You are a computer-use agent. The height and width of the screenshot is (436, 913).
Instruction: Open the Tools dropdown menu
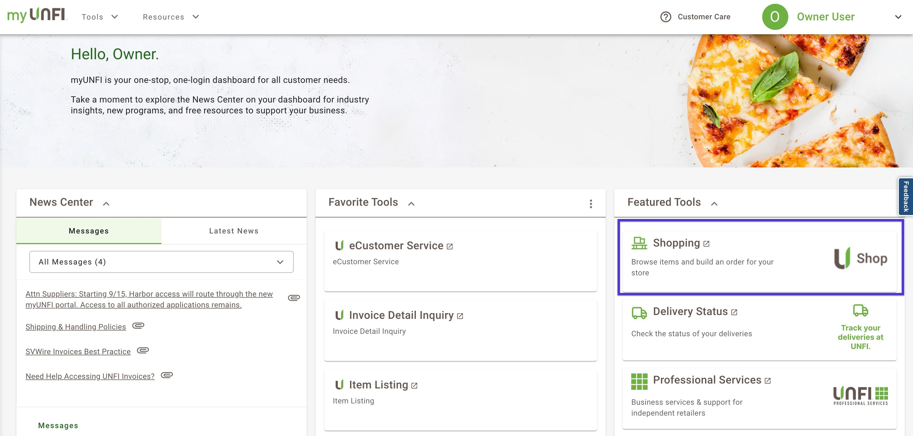pos(100,17)
